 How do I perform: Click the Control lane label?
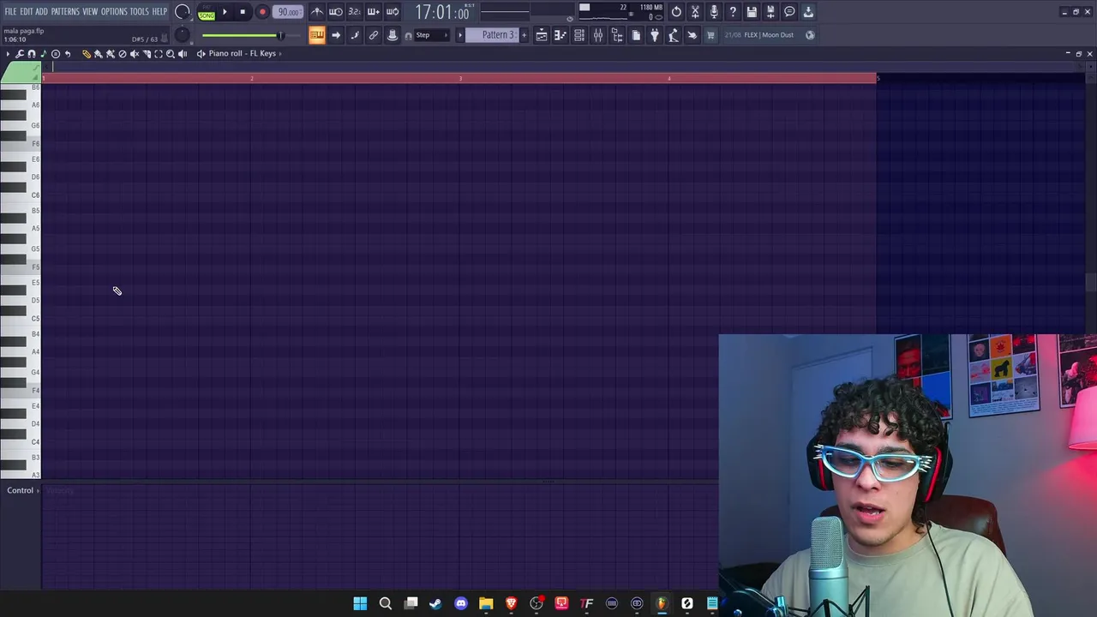coord(21,490)
